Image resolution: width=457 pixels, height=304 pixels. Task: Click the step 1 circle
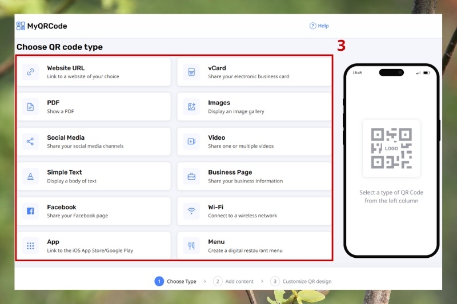[159, 281]
